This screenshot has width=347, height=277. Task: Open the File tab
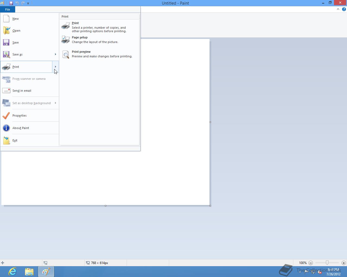tap(8, 9)
